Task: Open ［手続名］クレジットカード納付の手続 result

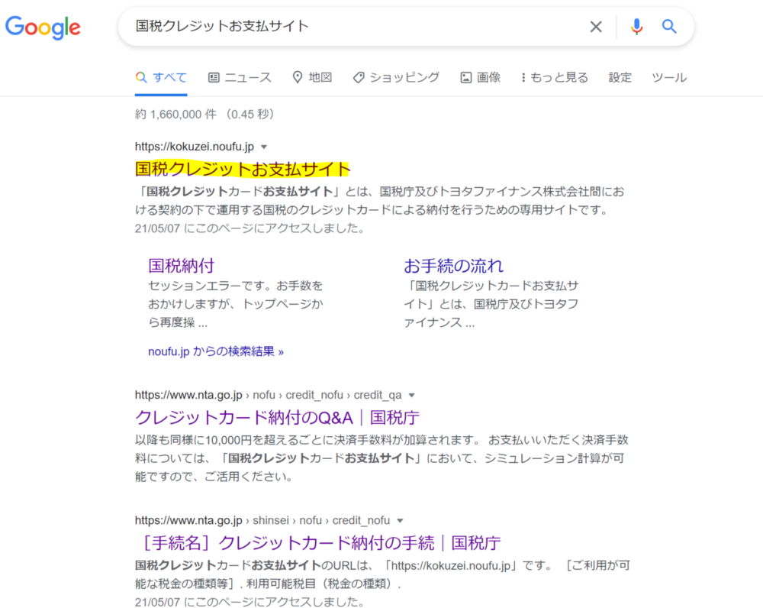Action: point(322,543)
